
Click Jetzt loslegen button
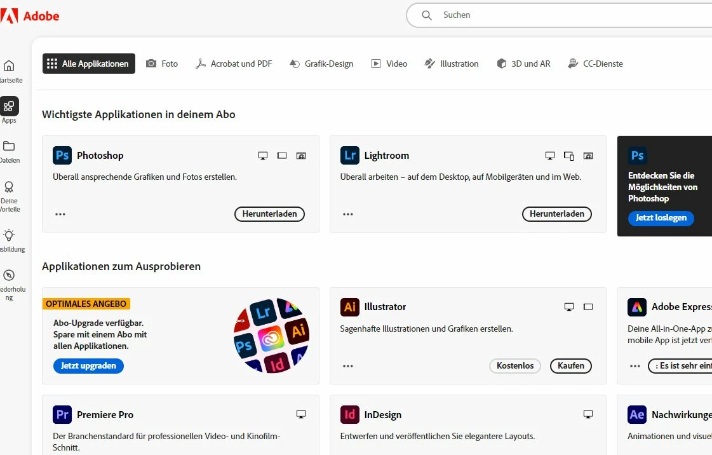pos(661,218)
